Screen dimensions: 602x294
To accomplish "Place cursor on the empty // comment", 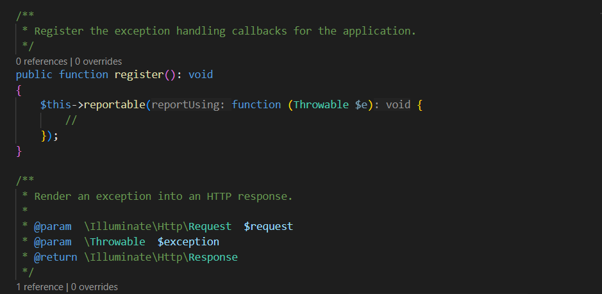I will [x=71, y=120].
